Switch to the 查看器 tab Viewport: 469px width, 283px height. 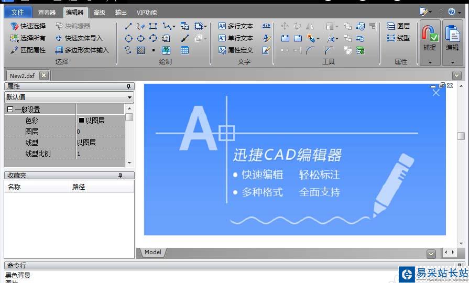point(47,13)
